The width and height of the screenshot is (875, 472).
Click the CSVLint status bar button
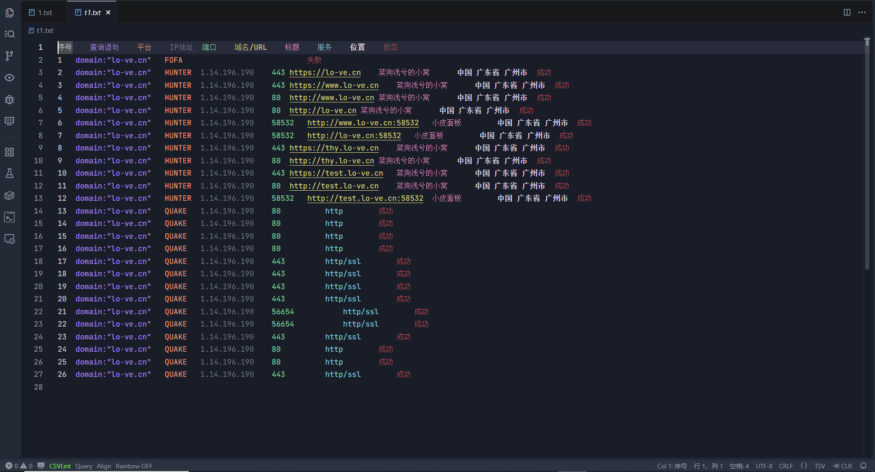click(x=60, y=466)
